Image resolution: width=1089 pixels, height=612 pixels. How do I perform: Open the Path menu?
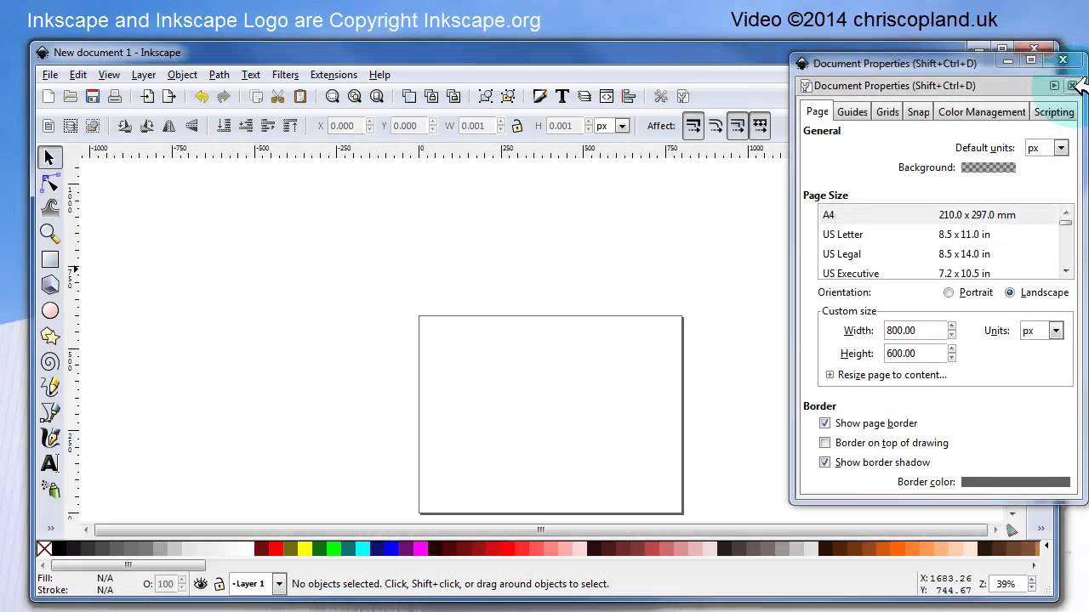point(219,75)
